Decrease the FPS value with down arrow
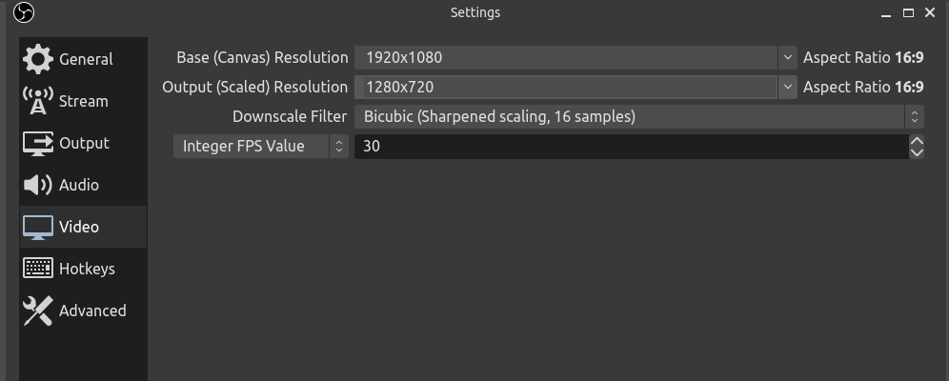The image size is (949, 381). [917, 152]
